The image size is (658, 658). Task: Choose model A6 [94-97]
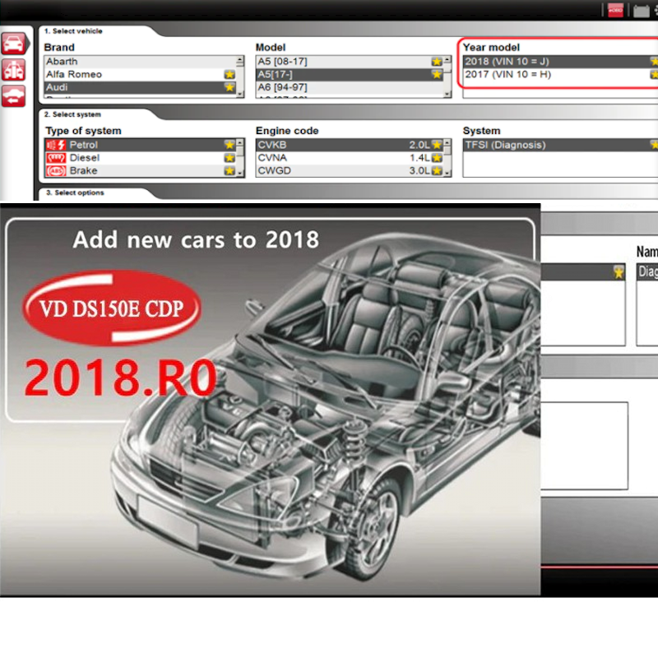[x=350, y=87]
